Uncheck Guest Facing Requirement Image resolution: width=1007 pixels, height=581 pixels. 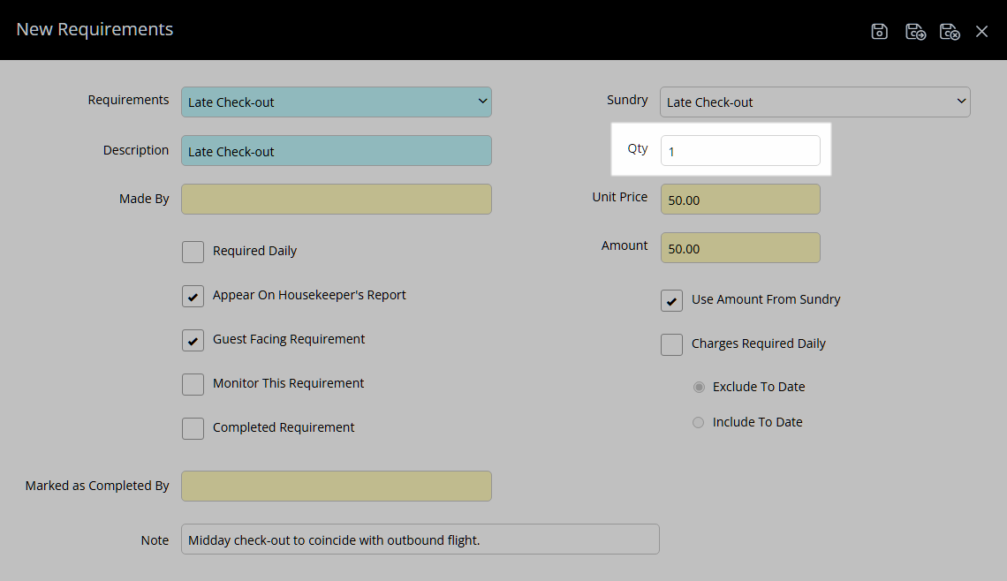click(193, 340)
